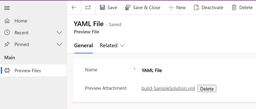
Task: Go to Home in the sidebar
Action: point(21,21)
